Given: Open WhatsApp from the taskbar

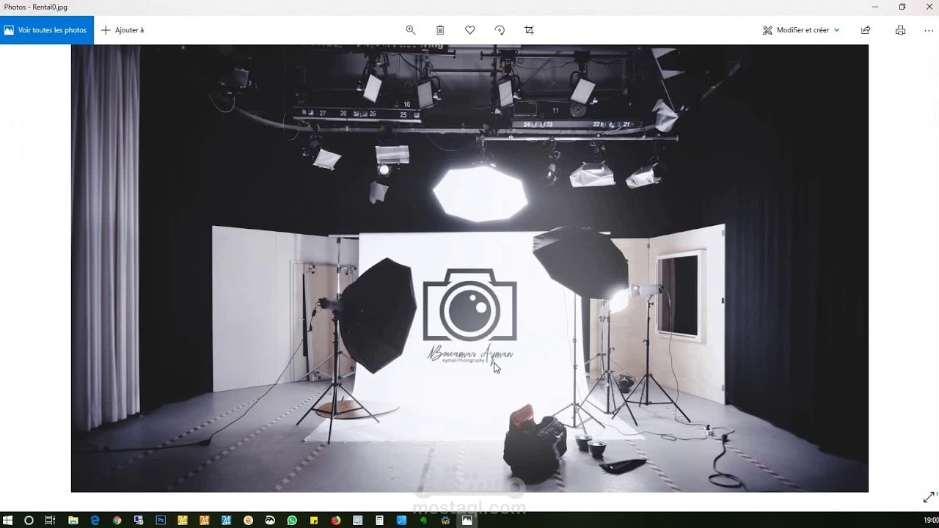Looking at the screenshot, I should 292,521.
